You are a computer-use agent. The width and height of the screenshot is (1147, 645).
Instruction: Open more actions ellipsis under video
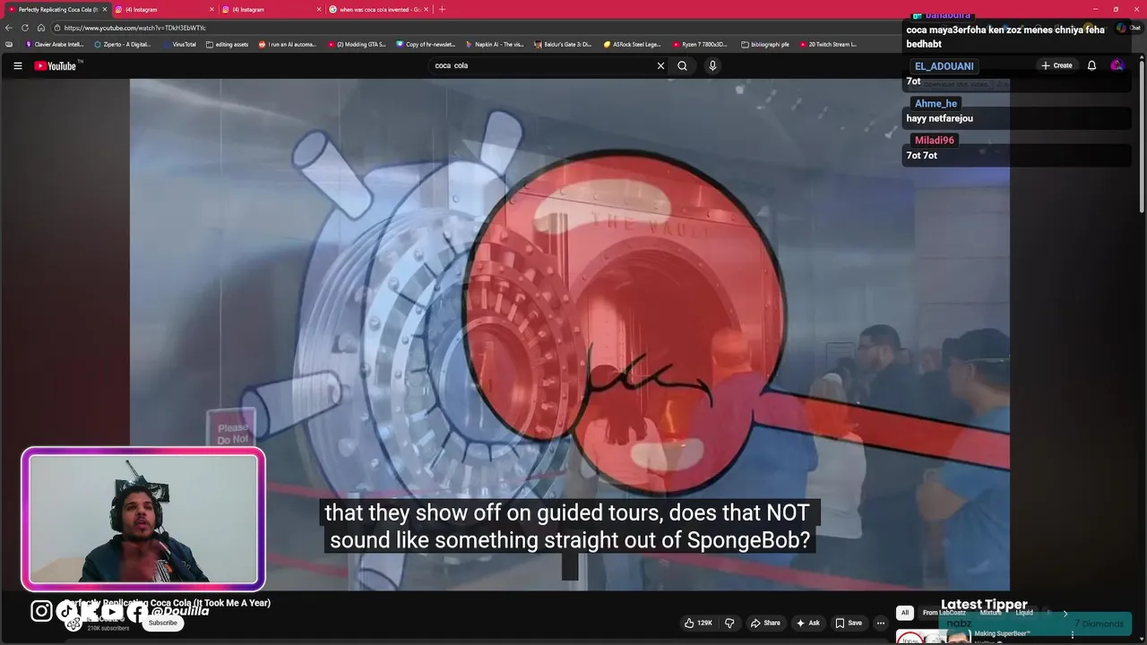pos(881,623)
